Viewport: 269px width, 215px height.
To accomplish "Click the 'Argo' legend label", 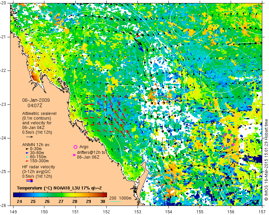I will [84, 147].
